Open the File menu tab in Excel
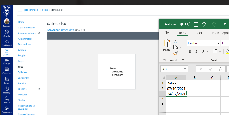The height and width of the screenshot is (115, 229). tap(166, 33)
